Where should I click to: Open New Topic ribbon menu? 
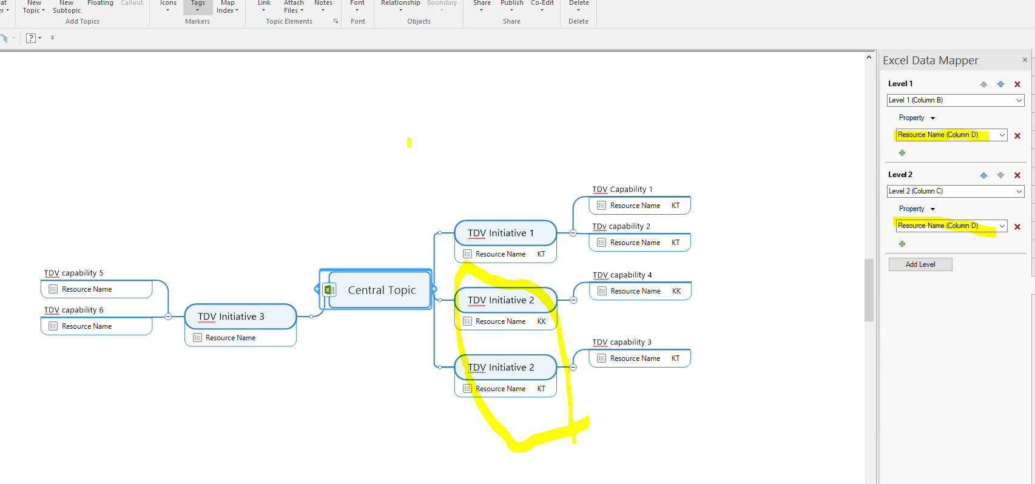tap(34, 7)
